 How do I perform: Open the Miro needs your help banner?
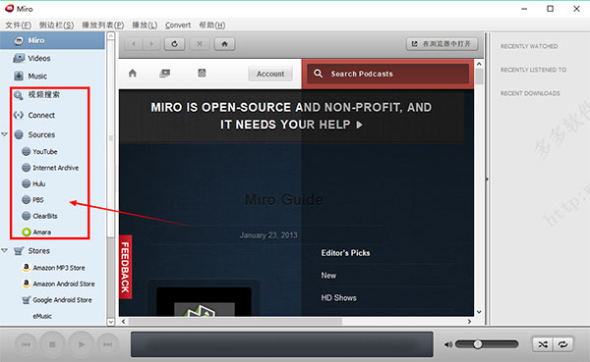(291, 116)
